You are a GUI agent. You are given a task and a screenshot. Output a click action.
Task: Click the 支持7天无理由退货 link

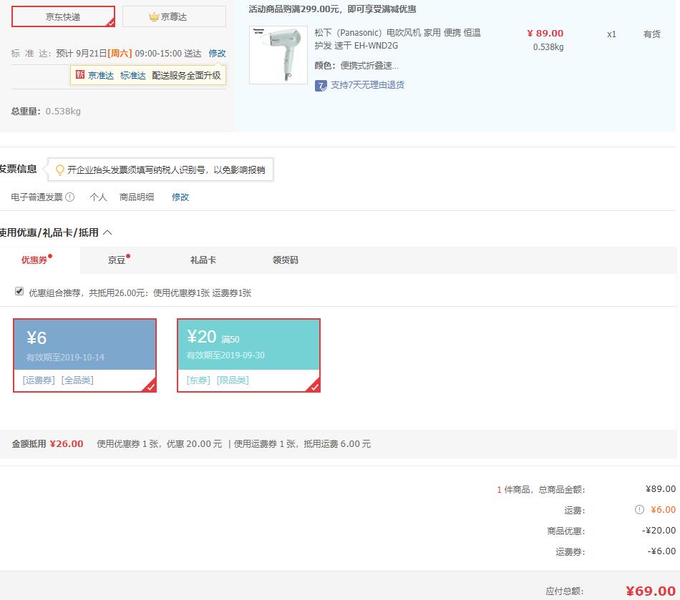coord(367,85)
